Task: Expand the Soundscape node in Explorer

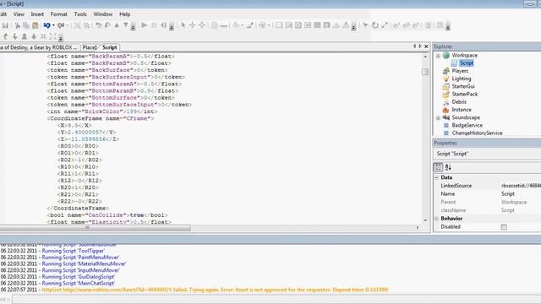Action: pos(438,118)
